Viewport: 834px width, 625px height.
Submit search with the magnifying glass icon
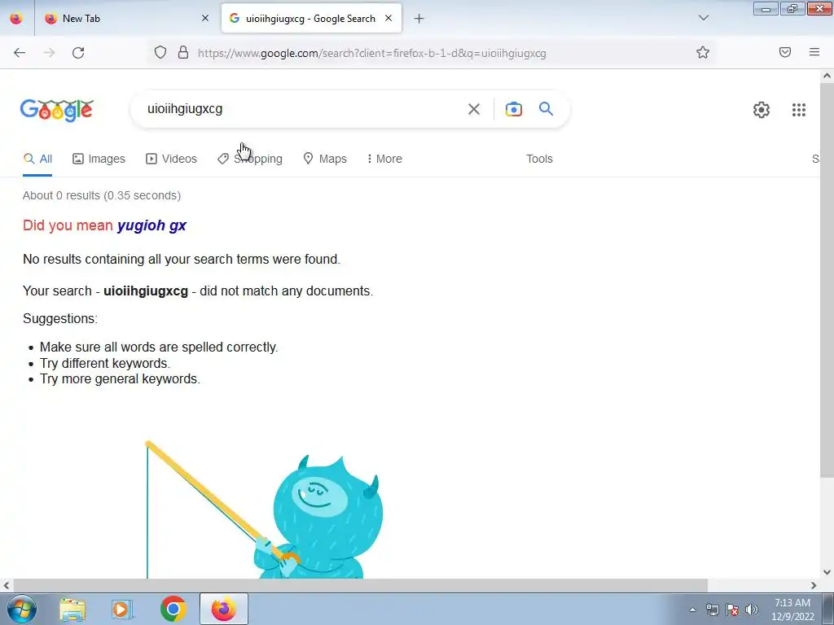point(546,108)
